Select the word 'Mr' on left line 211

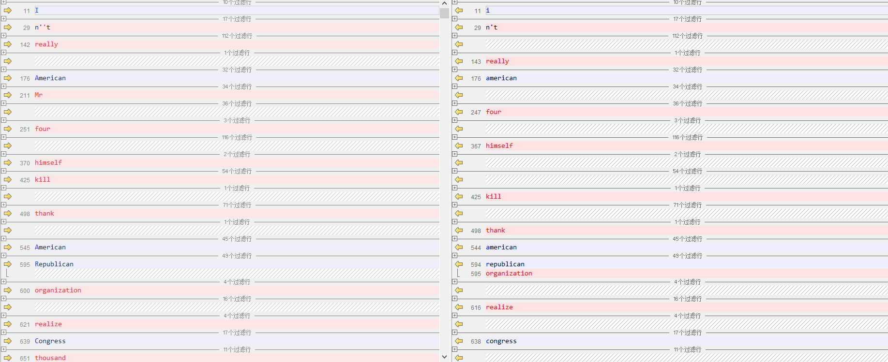point(39,95)
